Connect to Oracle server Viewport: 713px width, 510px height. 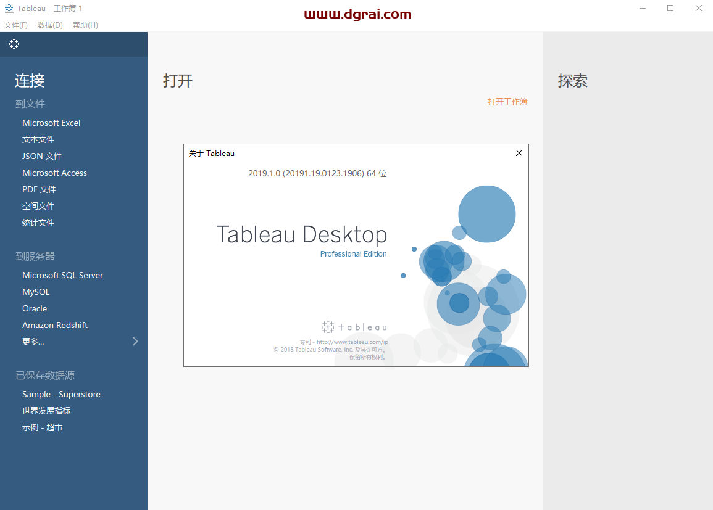[35, 308]
